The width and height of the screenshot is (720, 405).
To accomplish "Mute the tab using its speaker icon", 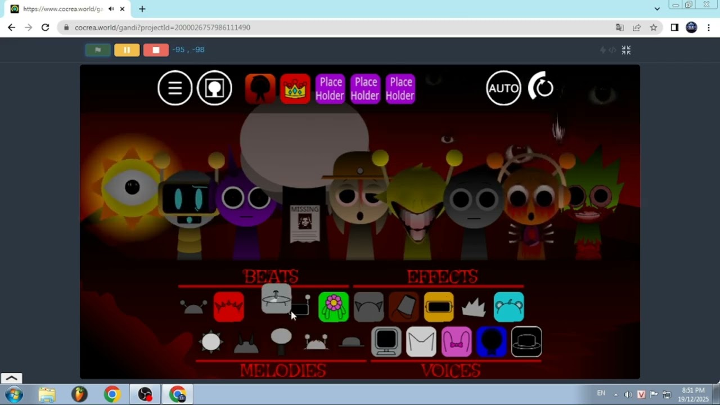I will (x=111, y=9).
